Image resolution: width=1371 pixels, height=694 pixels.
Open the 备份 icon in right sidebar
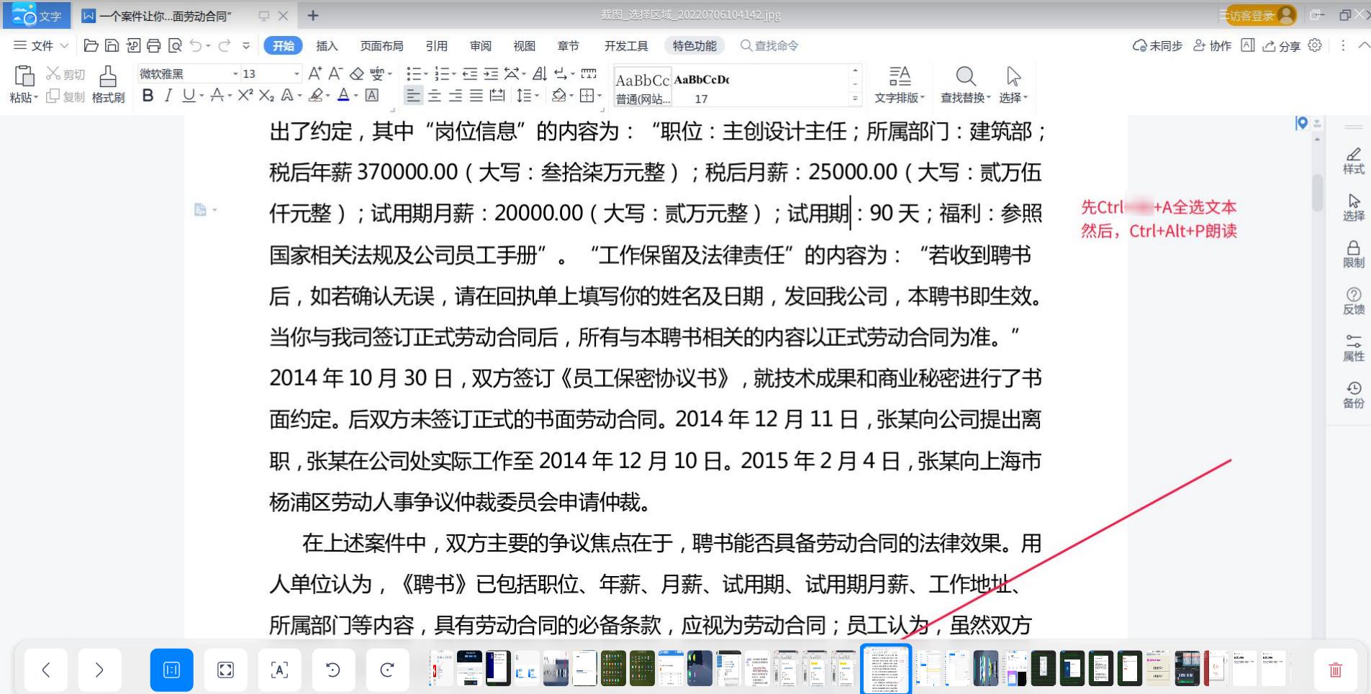1352,395
